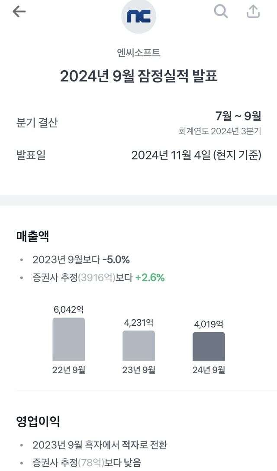Open search with the magnifier icon
This screenshot has width=277, height=471.
pyautogui.click(x=221, y=12)
